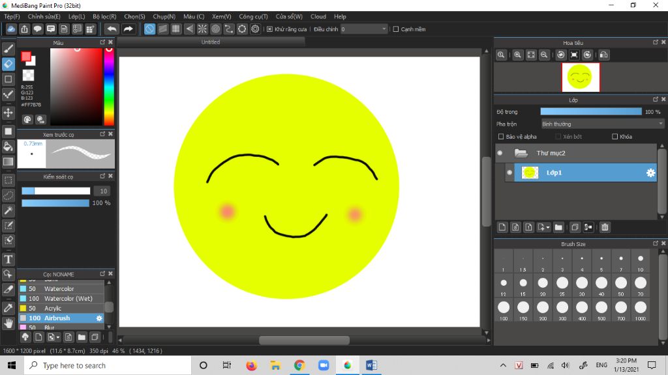Select the Bucket fill tool
Viewport: 668px width, 375px height.
tap(8, 146)
